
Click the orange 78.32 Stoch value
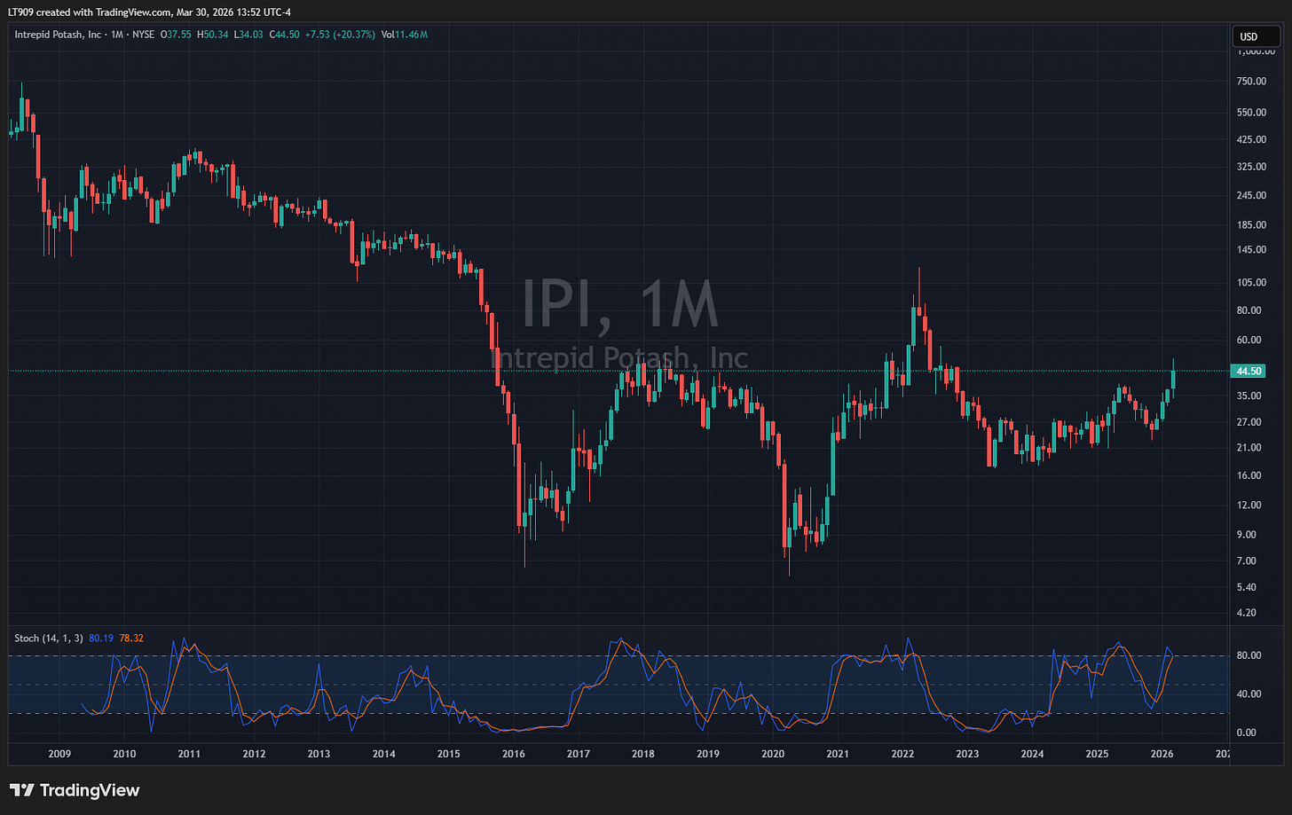(x=131, y=638)
